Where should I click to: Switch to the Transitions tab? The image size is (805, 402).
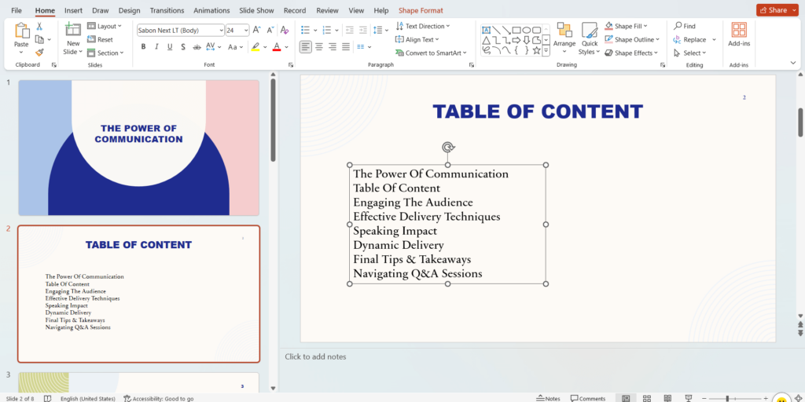click(166, 10)
